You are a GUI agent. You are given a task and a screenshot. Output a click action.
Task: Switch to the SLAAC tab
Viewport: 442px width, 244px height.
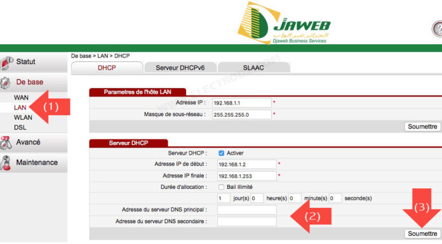(x=253, y=68)
